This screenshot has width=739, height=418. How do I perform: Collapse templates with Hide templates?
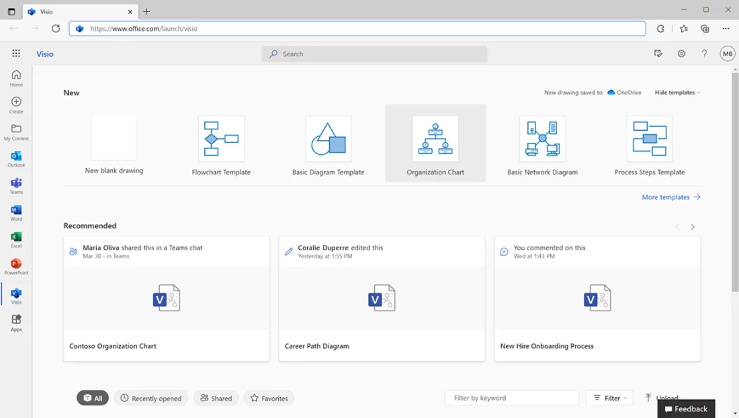677,93
